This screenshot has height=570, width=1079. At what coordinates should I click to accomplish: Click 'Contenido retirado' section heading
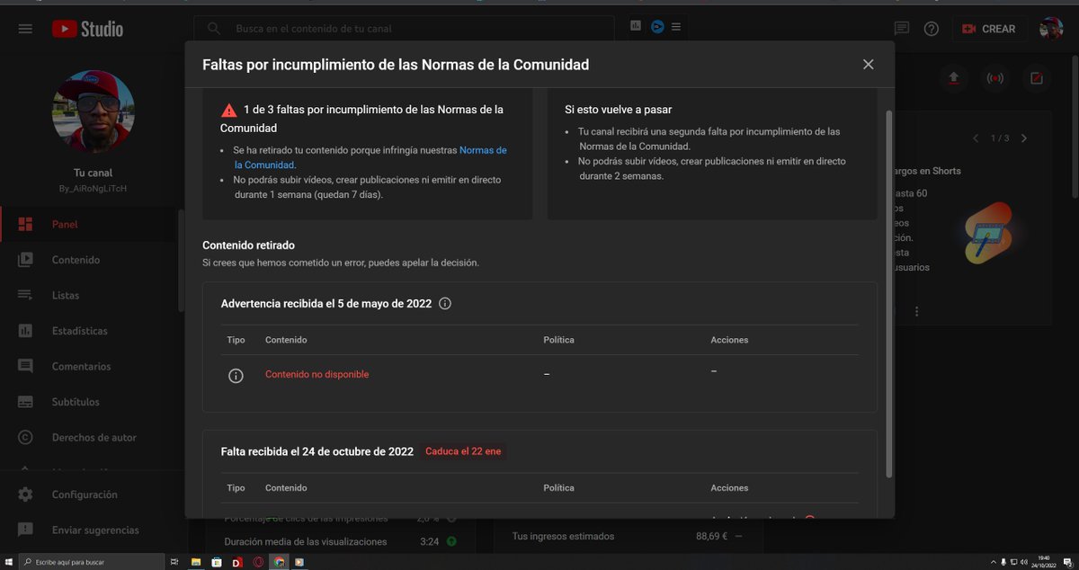pos(248,245)
